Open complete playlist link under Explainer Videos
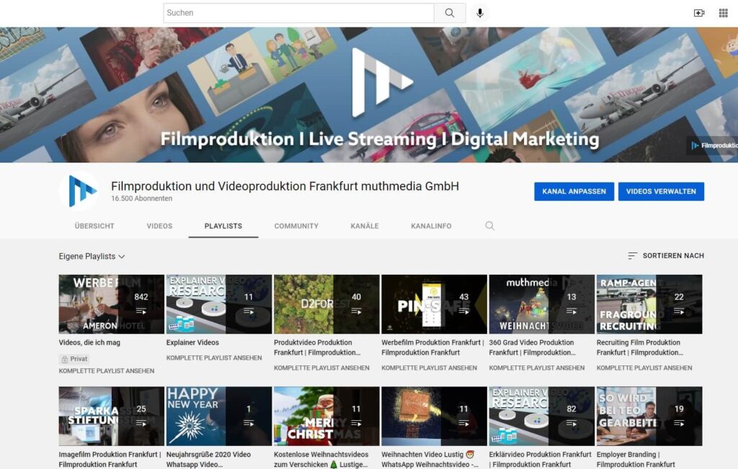 [213, 358]
